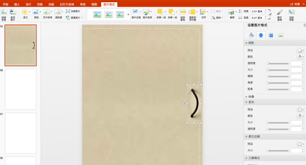Open the 发光 glow 预设 preset dropdown
This screenshot has height=165, width=306.
point(300,110)
